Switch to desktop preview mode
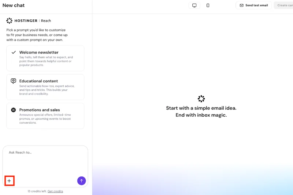The width and height of the screenshot is (293, 195). [194, 5]
